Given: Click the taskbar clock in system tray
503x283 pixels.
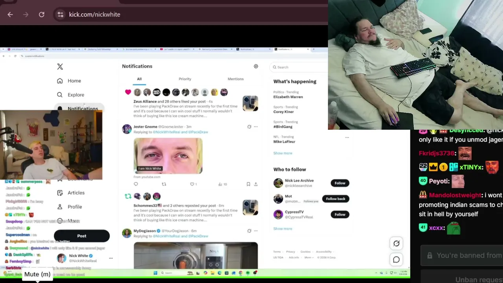Looking at the screenshot, I should coord(404,273).
